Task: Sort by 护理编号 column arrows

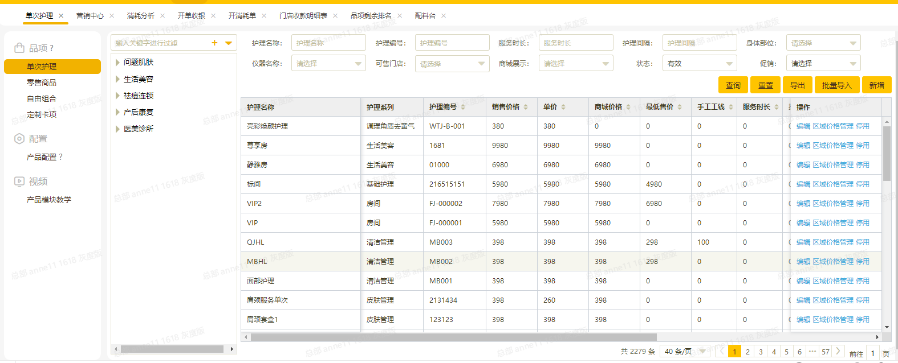Action: click(463, 107)
